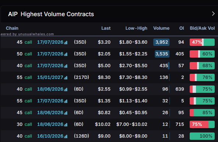Open chart icon for 30 call 18/06/2026

tap(66, 125)
